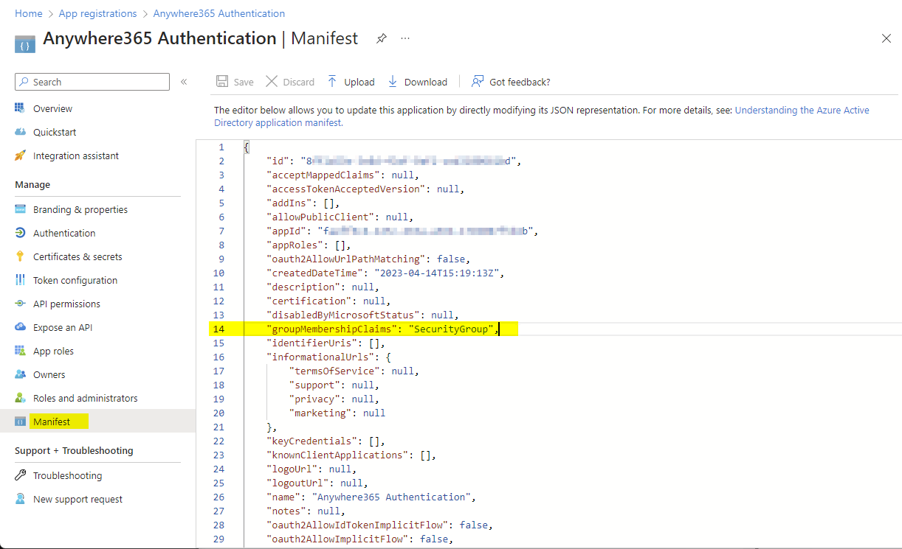
Task: Click the Token configuration icon
Action: point(20,280)
